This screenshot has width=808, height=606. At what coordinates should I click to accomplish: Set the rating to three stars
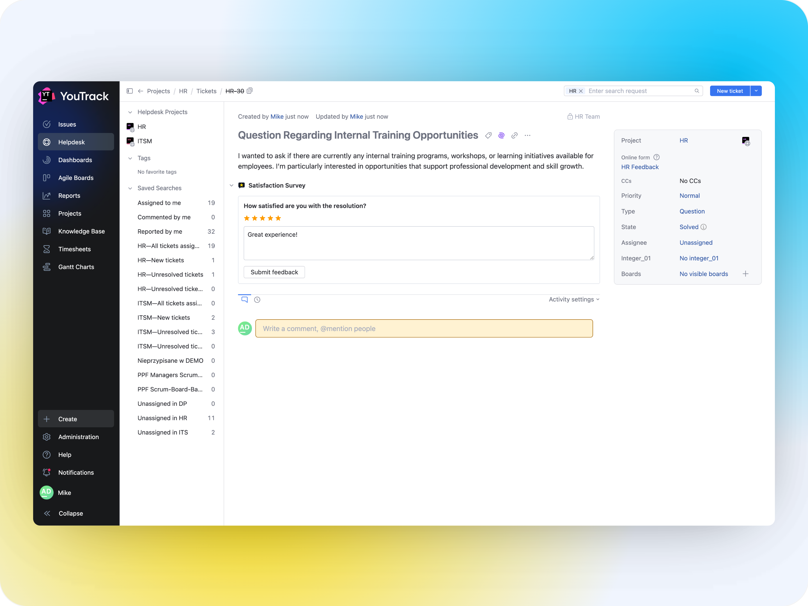coord(262,218)
